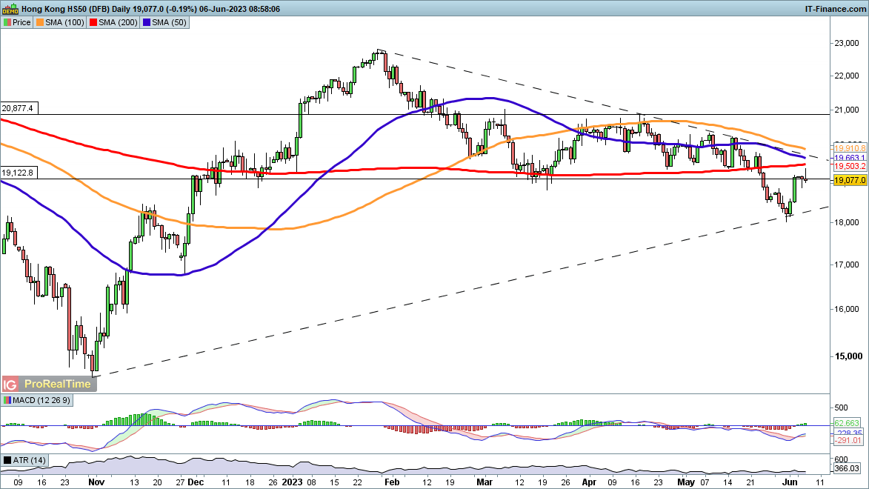Viewport: 869px width, 489px height.
Task: Click the 16,000 price axis label
Action: (x=847, y=310)
